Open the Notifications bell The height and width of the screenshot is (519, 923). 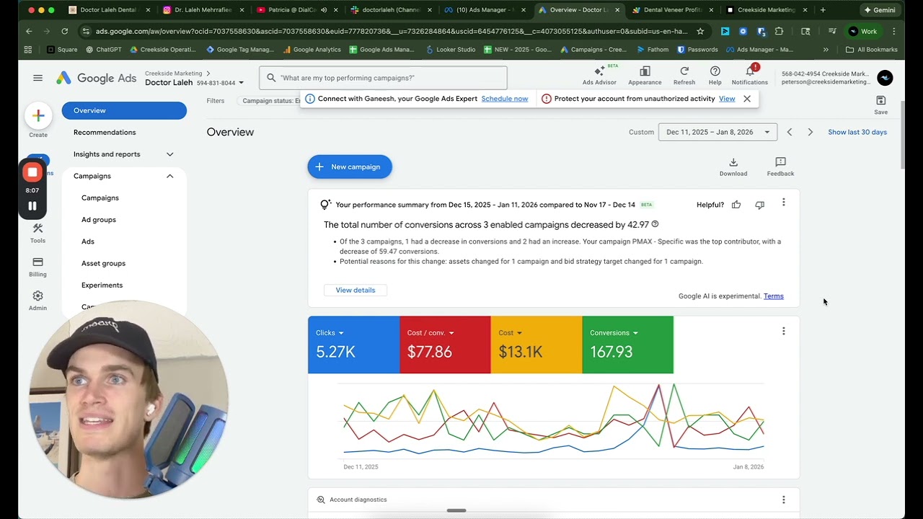click(750, 75)
